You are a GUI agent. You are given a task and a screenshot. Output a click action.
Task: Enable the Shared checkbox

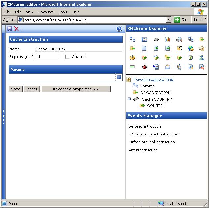point(67,57)
